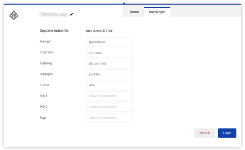This screenshot has width=245, height=150.
Task: Focus the Fornavn givenName input field
Action: tap(109, 42)
